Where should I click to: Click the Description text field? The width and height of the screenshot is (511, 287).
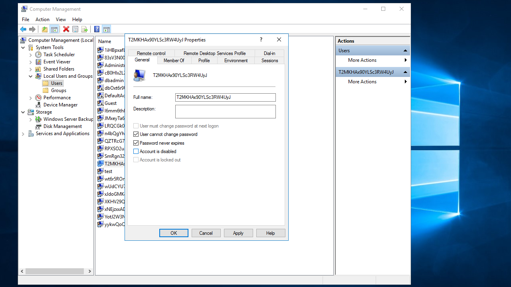point(225,112)
